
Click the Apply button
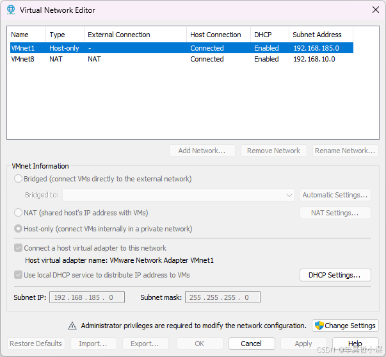pyautogui.click(x=303, y=344)
